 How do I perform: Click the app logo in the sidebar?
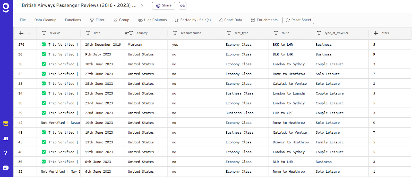point(6,7)
